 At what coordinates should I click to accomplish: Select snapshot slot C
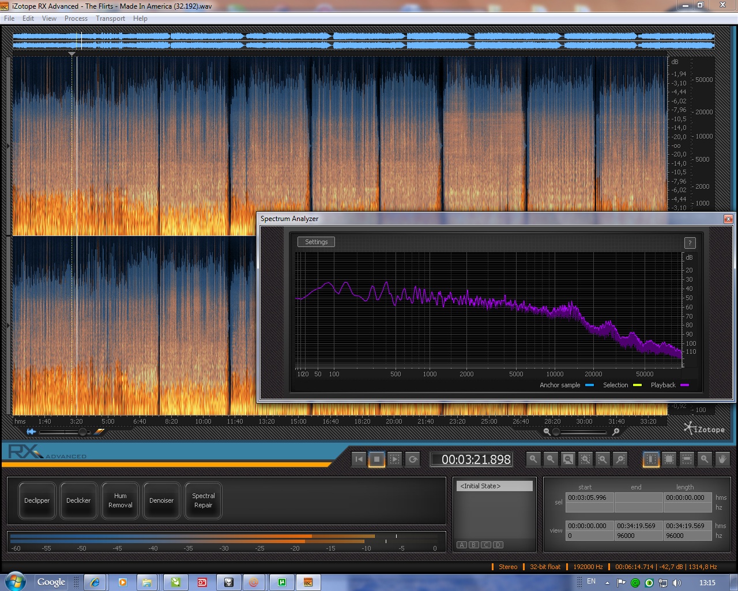click(x=486, y=545)
